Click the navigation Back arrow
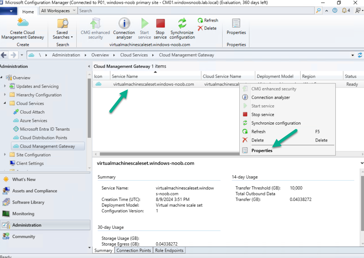Viewport: 364px width, 258px height. pyautogui.click(x=4, y=55)
